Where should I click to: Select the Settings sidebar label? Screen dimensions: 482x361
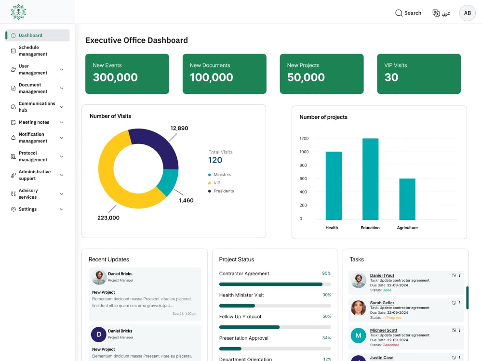27,209
